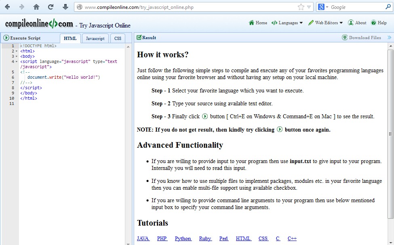Click result pane scroll up arrow

pos(390,46)
